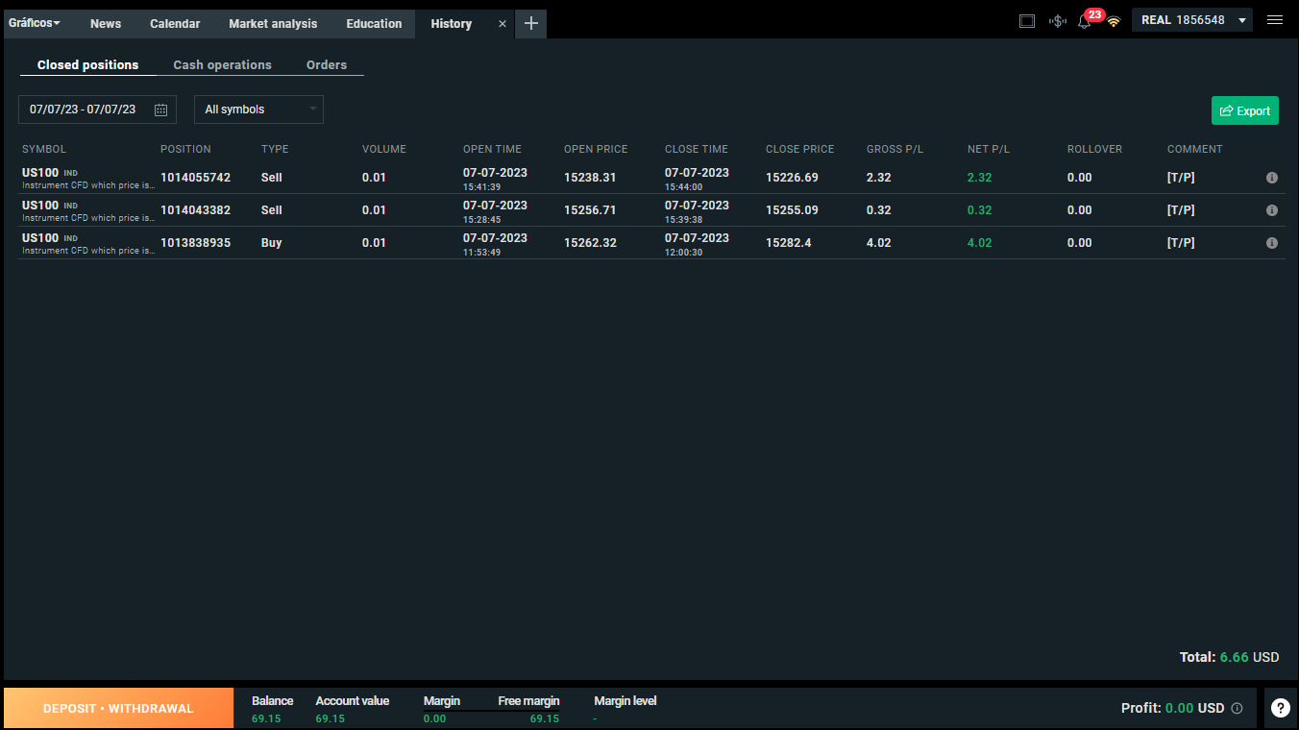Select the History tab
This screenshot has width=1299, height=730.
(452, 24)
